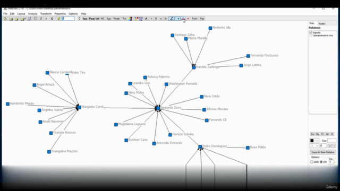Click the Pen pendants toolbar button

coord(92,19)
